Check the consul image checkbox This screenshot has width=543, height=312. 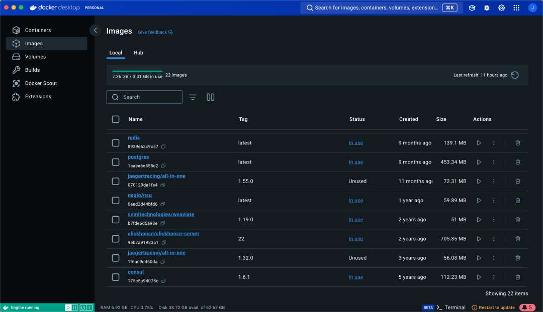tap(116, 277)
